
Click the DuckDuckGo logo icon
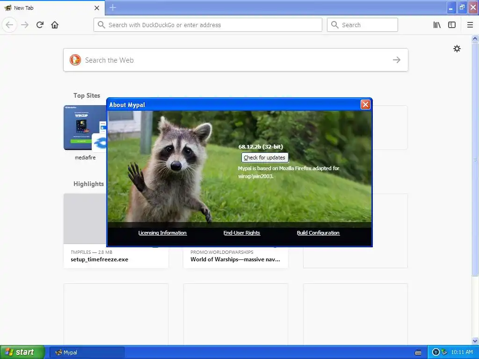[x=75, y=60]
